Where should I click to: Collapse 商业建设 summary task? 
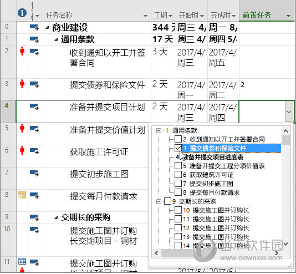[47, 28]
